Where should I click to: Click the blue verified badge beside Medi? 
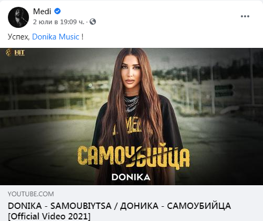(57, 11)
